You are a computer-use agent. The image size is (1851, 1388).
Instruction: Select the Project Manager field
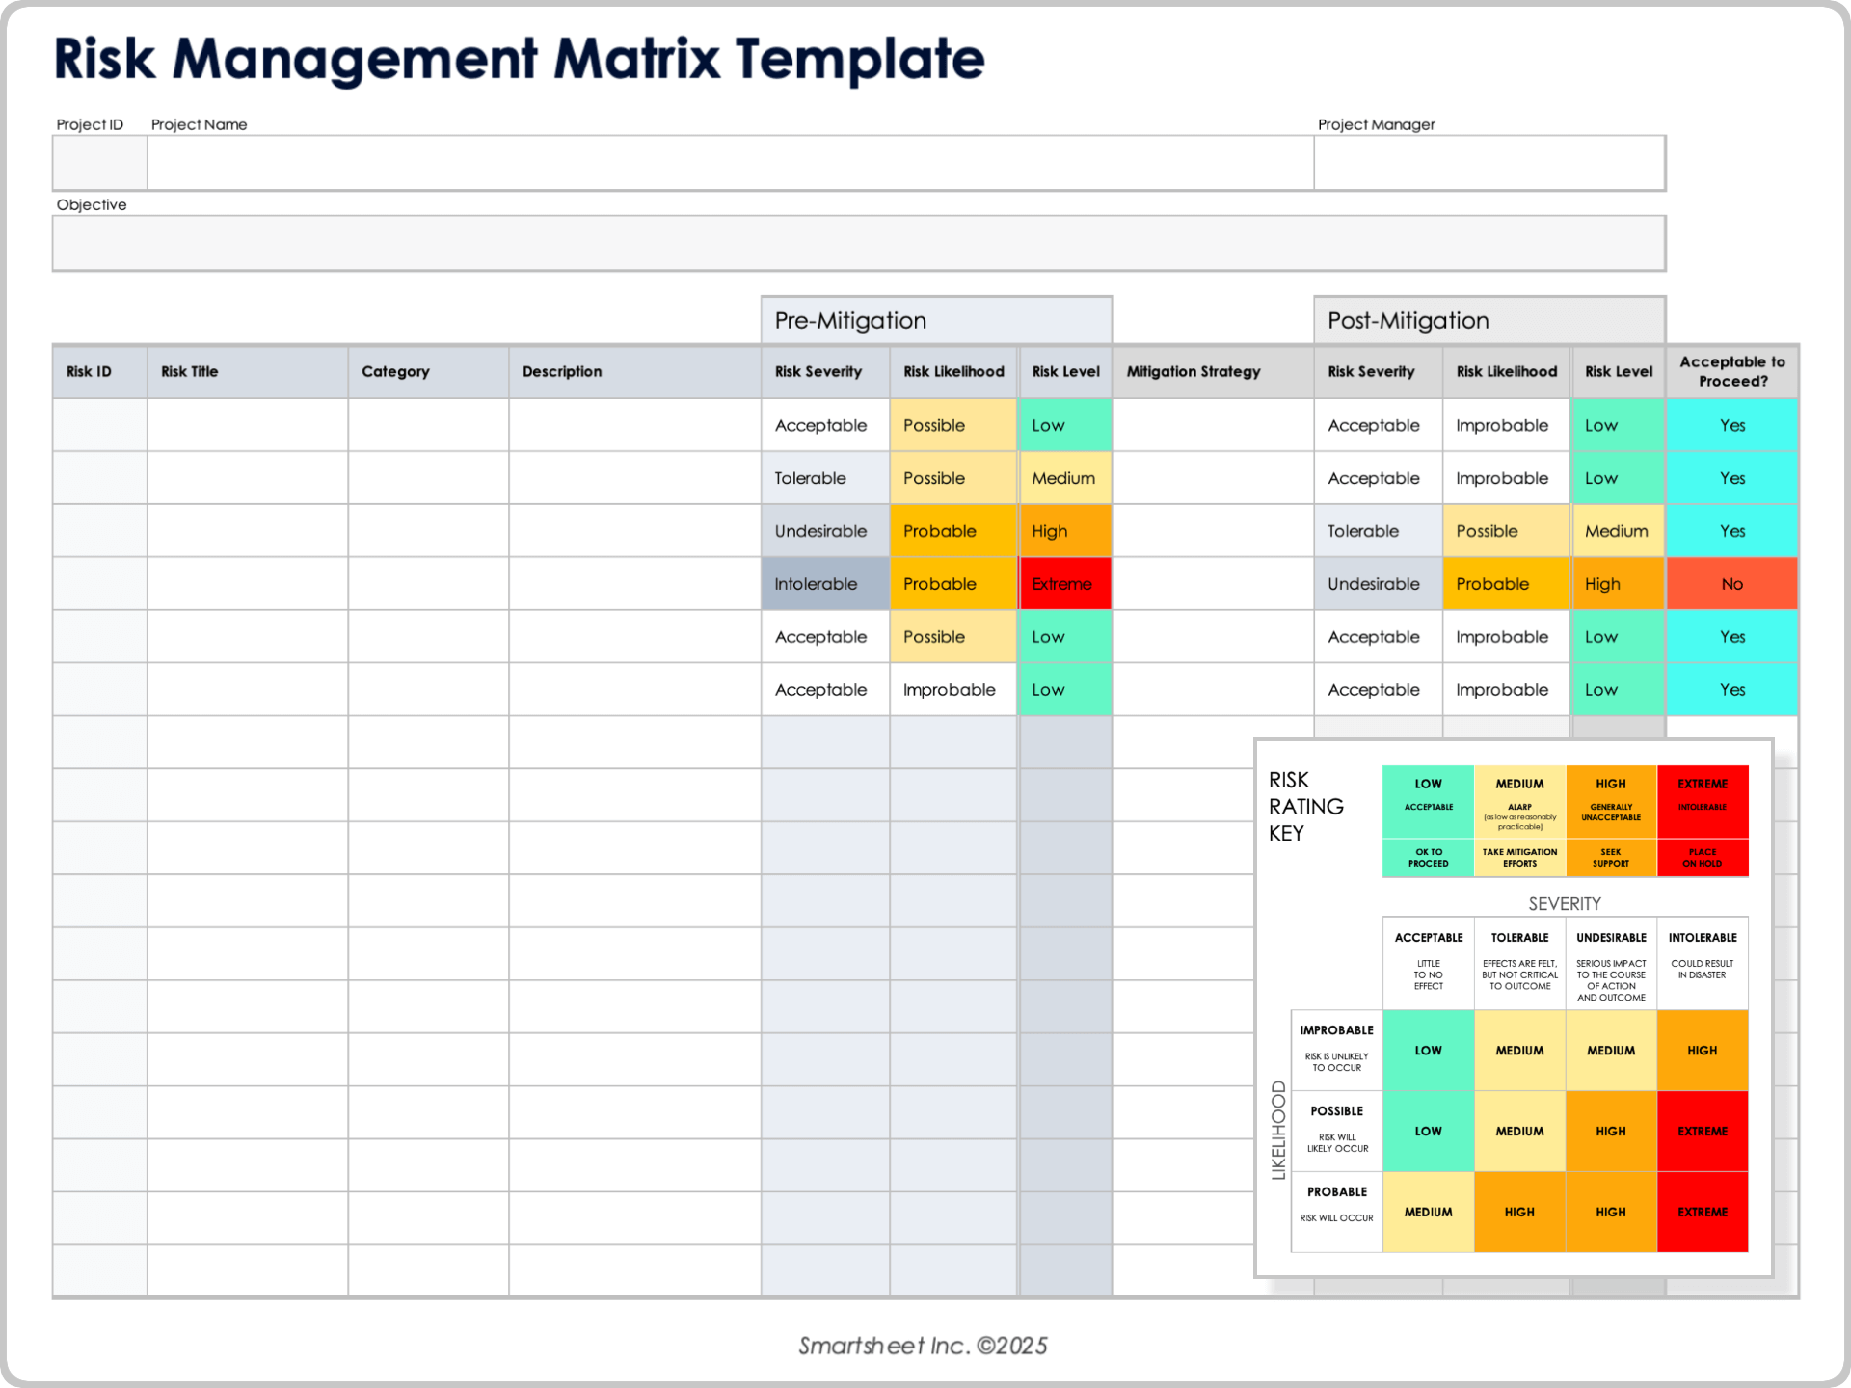pyautogui.click(x=1489, y=162)
